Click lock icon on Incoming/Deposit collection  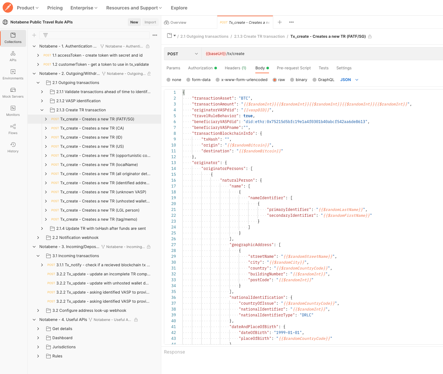coord(149,247)
